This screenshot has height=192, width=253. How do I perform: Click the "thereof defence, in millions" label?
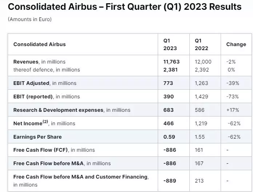click(47, 70)
